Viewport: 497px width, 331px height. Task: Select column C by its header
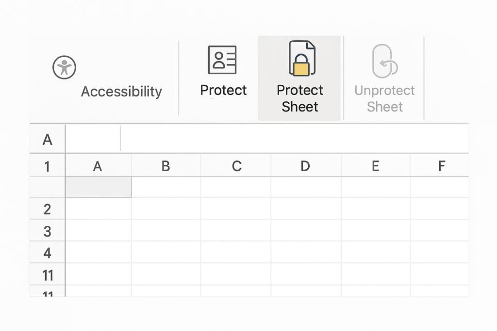236,166
